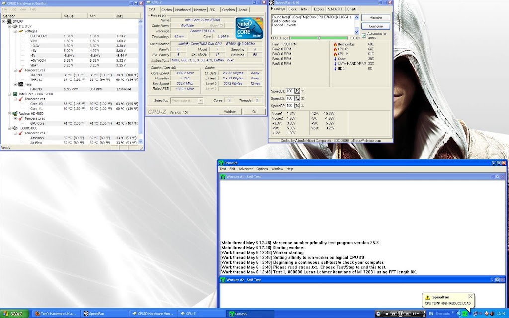509x318 pixels.
Task: Collapse the ITE IT87 tree node
Action: (x=9, y=26)
